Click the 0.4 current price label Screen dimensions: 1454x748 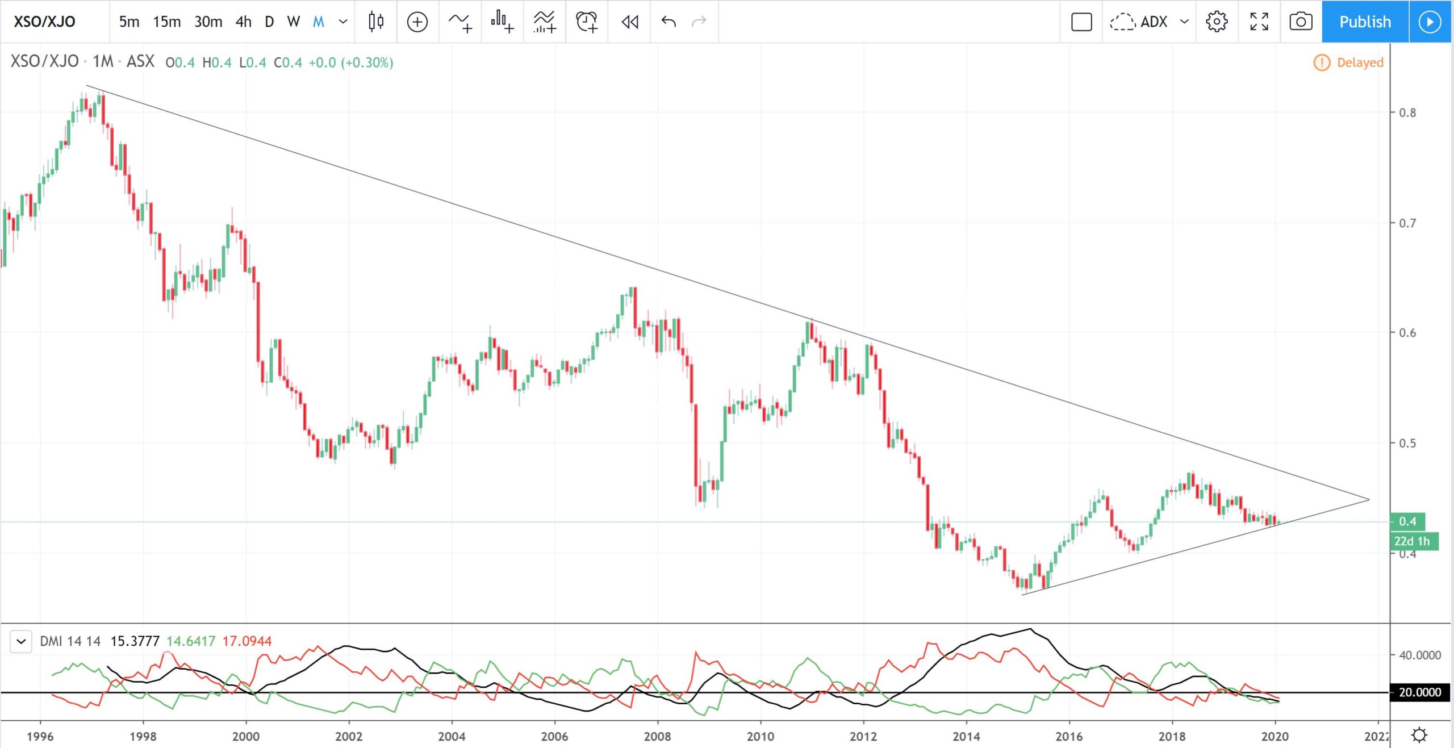pos(1407,521)
